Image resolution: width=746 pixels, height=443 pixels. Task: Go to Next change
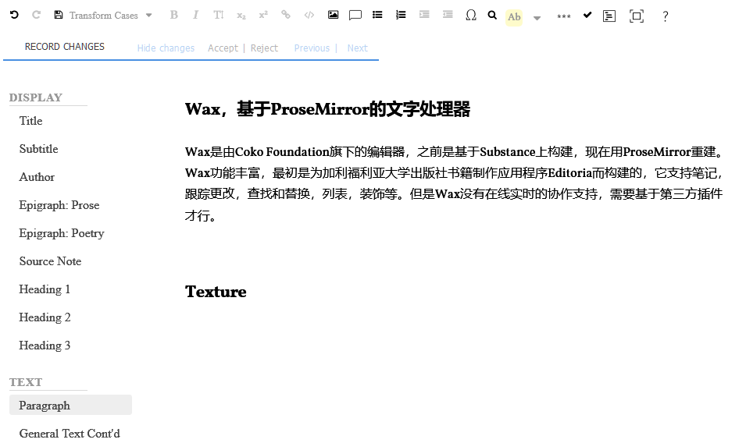click(x=357, y=48)
